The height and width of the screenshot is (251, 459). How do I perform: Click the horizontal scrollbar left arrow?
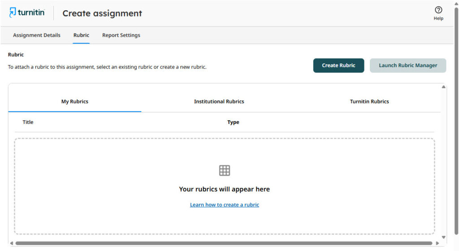coord(12,243)
